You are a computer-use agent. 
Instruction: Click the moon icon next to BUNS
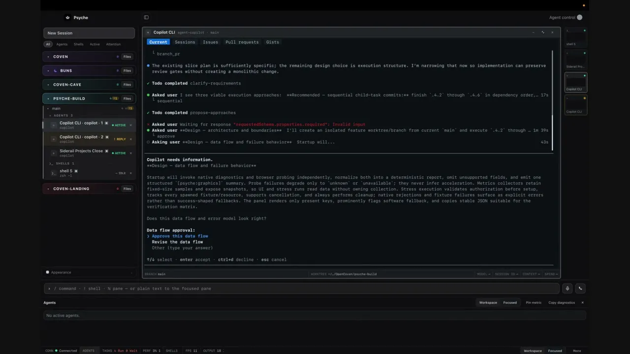tap(55, 71)
